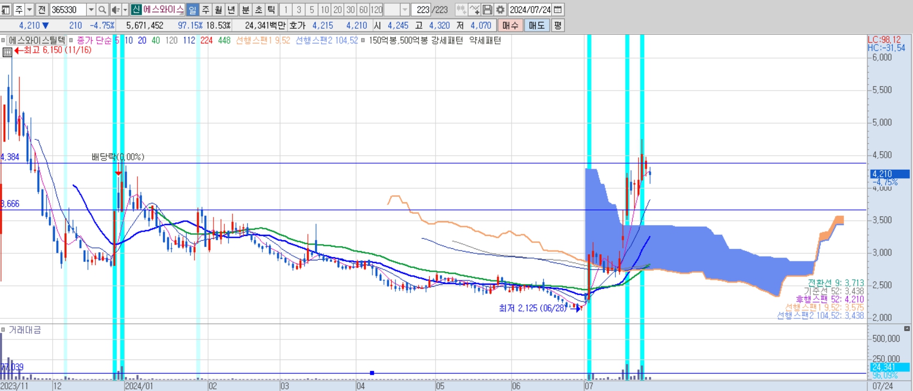Click the 20 moving average legend
This screenshot has width=913, height=391.
tap(142, 40)
